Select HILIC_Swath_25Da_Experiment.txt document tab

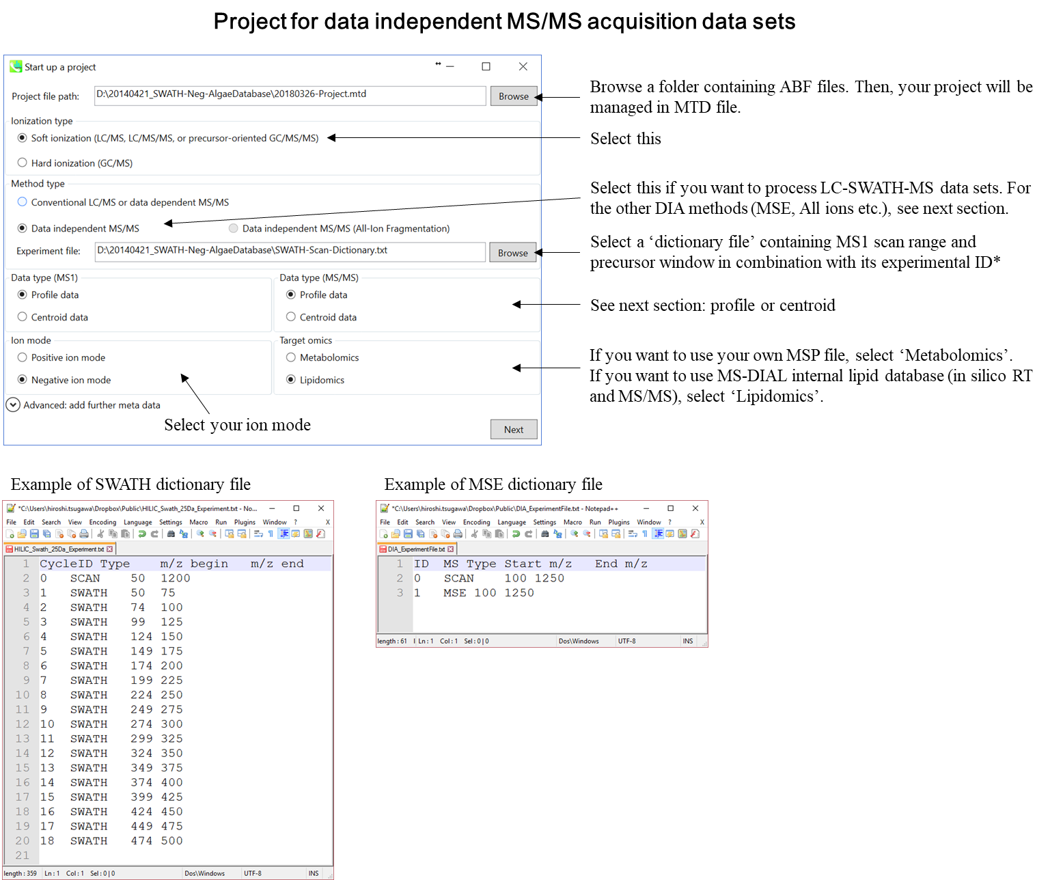pyautogui.click(x=59, y=549)
